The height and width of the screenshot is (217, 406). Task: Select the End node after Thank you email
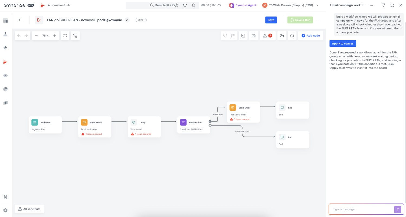(x=293, y=110)
